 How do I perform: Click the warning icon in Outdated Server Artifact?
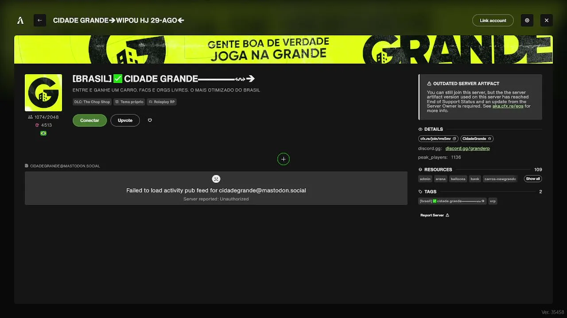click(429, 83)
